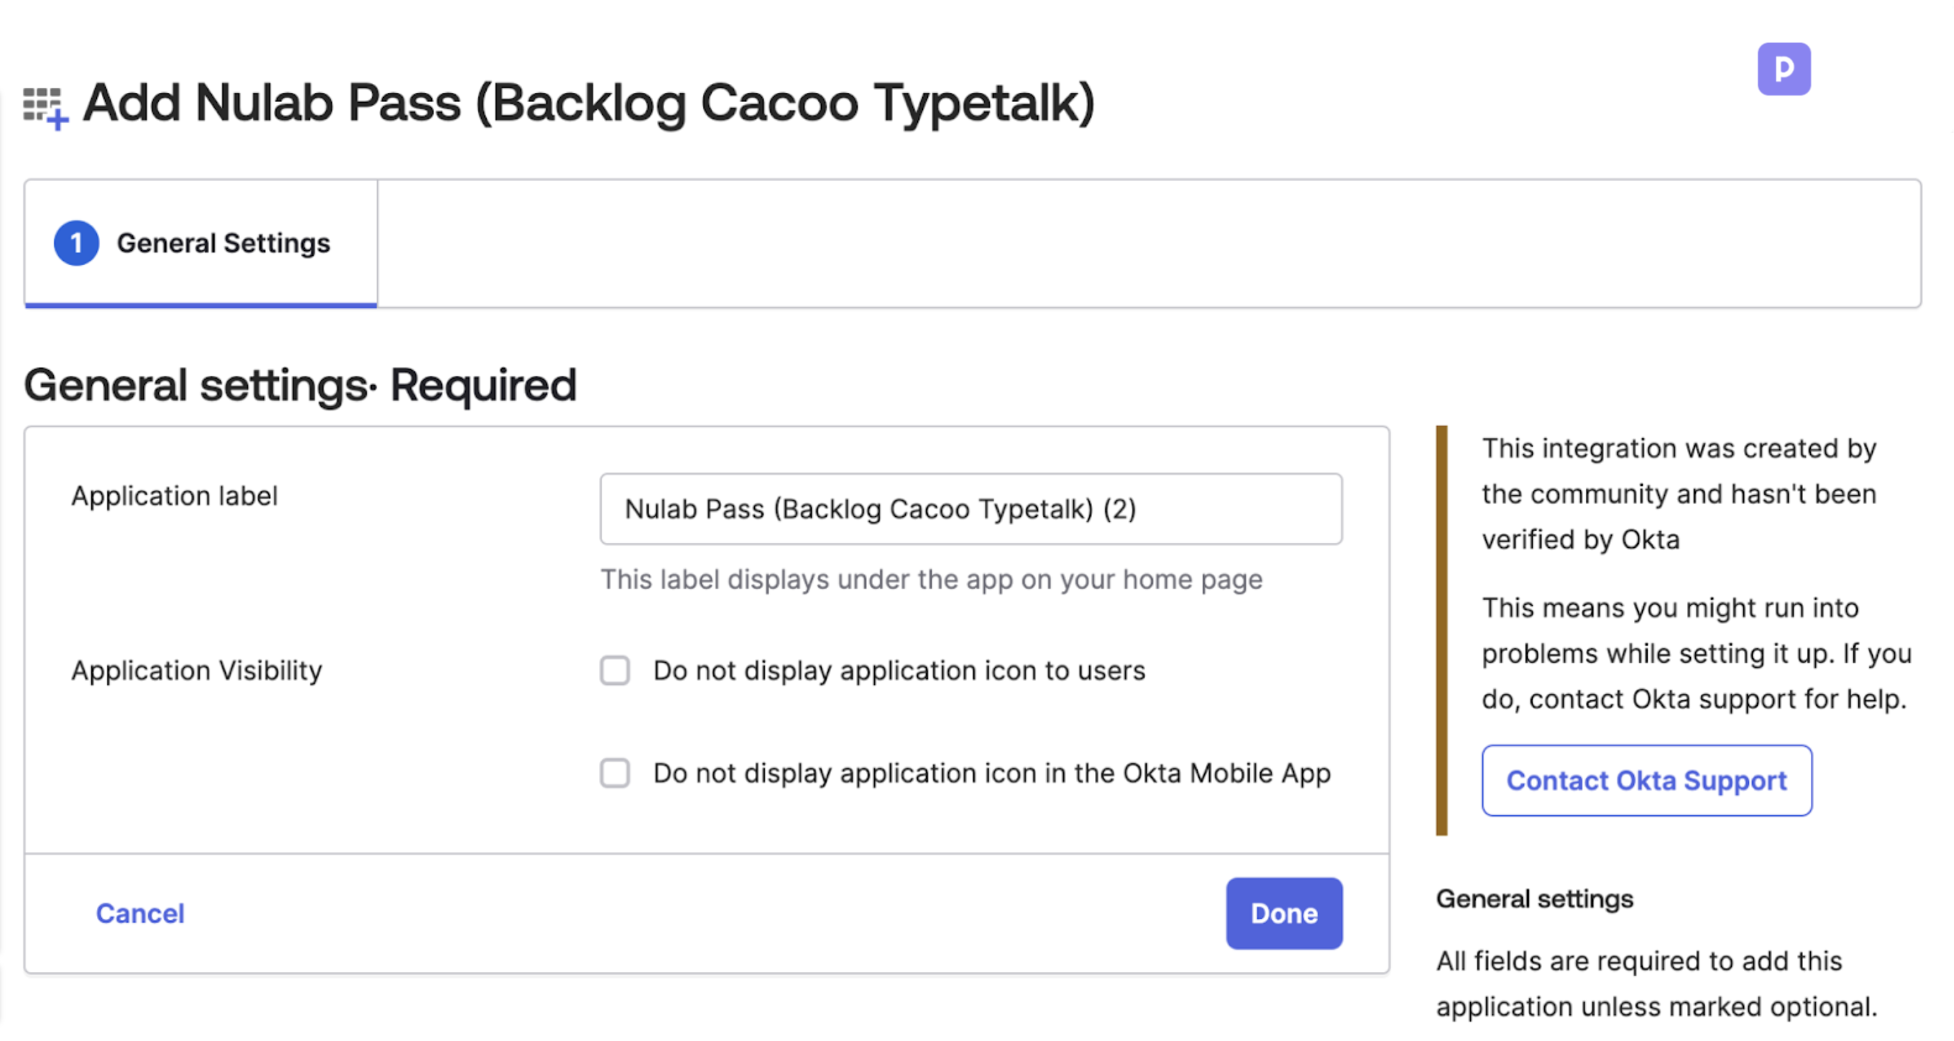Click the 'integration was created by the community' notice
Viewport: 1954px width, 1041px height.
pos(1678,494)
